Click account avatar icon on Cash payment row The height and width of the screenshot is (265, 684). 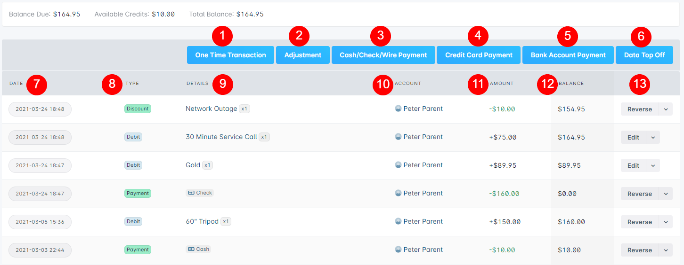(x=398, y=249)
